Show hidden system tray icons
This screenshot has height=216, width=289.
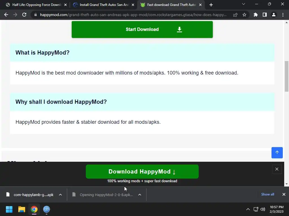point(248,209)
